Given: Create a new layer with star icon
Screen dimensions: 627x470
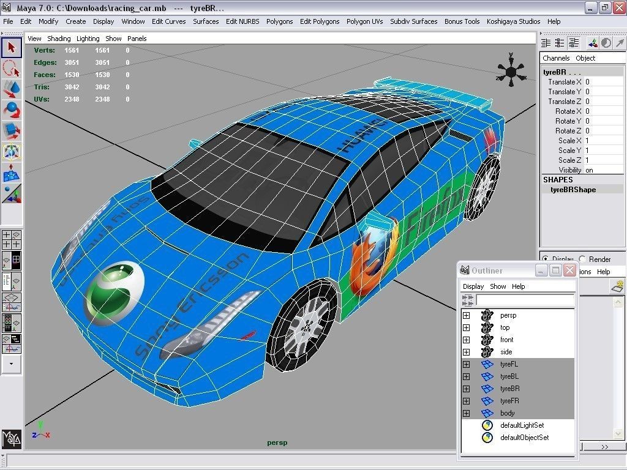Looking at the screenshot, I should pyautogui.click(x=618, y=286).
